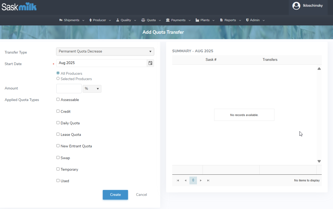Screen dimensions: 333x209
Task: Open the Payments menu
Action: 178,20
